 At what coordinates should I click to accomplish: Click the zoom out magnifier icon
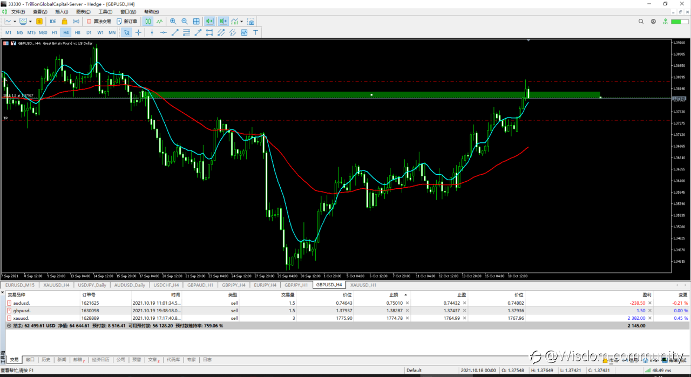185,22
